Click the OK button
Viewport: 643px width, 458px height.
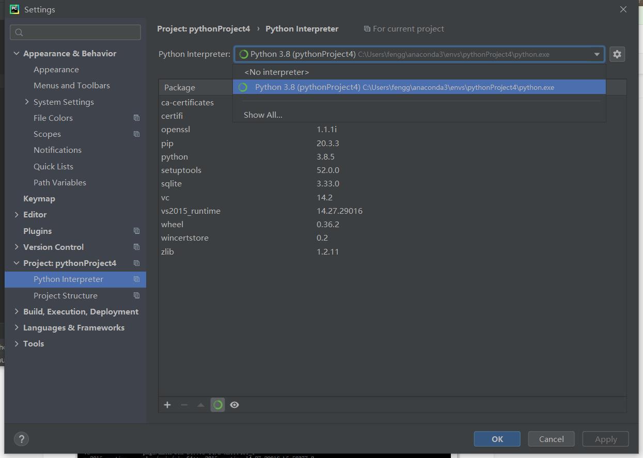(497, 439)
